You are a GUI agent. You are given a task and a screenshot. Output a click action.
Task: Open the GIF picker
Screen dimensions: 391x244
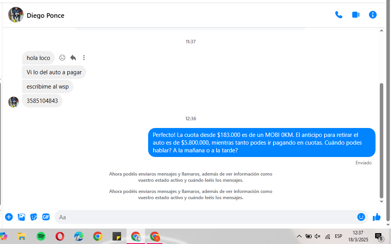(x=46, y=217)
